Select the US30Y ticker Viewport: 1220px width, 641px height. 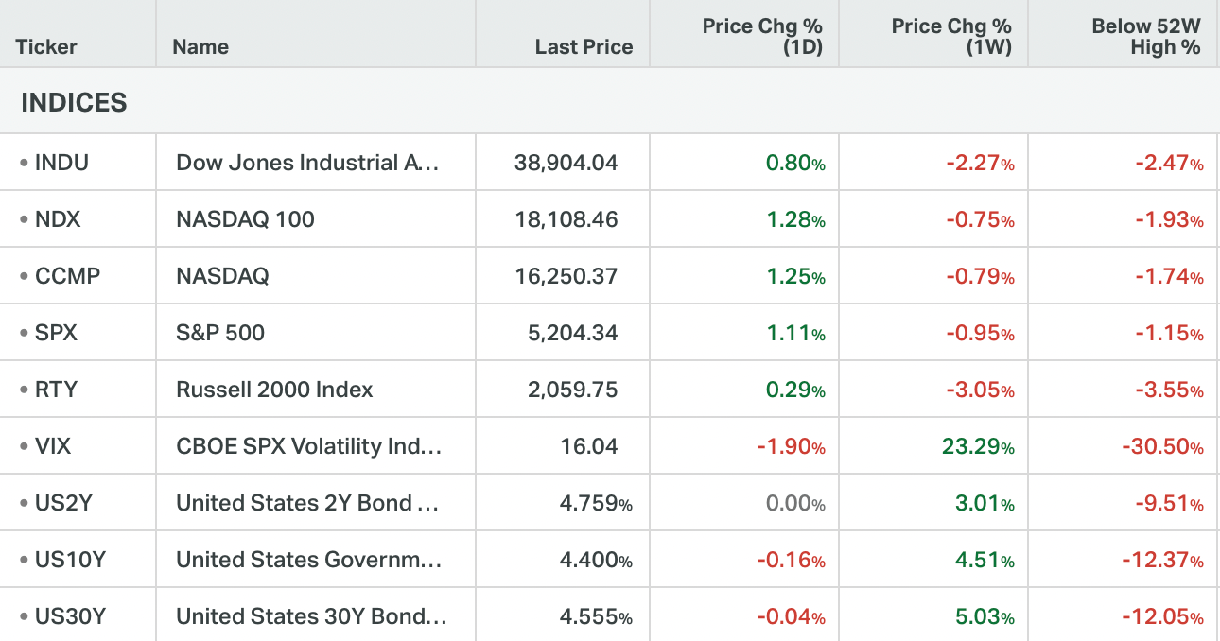pyautogui.click(x=70, y=616)
